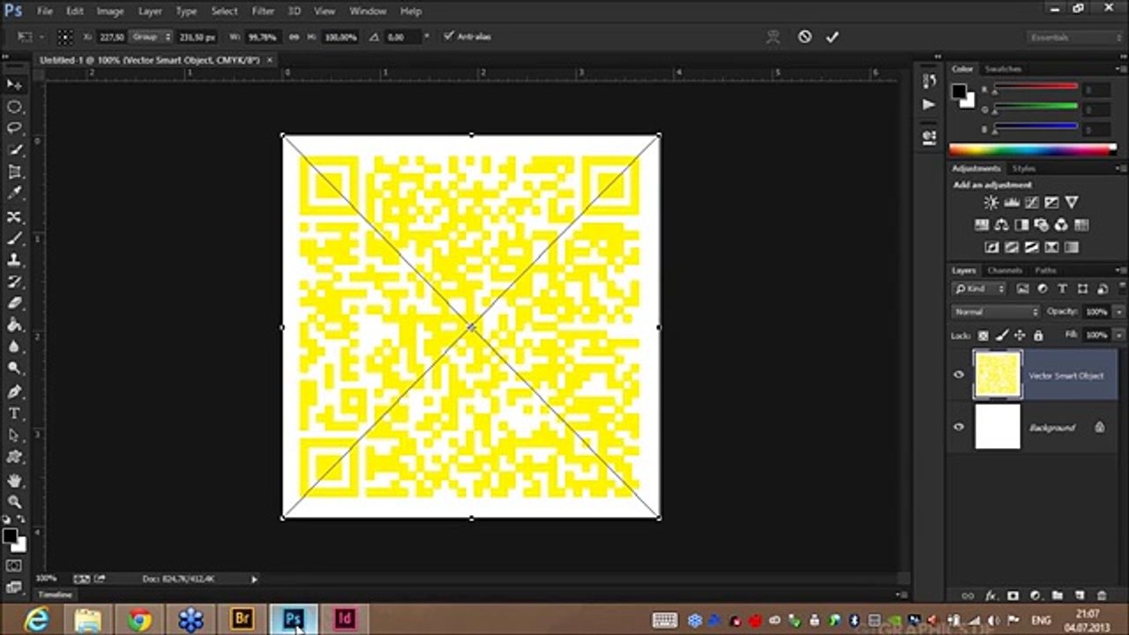Commit the transform with the checkmark
Viewport: 1129px width, 635px height.
[x=832, y=37]
